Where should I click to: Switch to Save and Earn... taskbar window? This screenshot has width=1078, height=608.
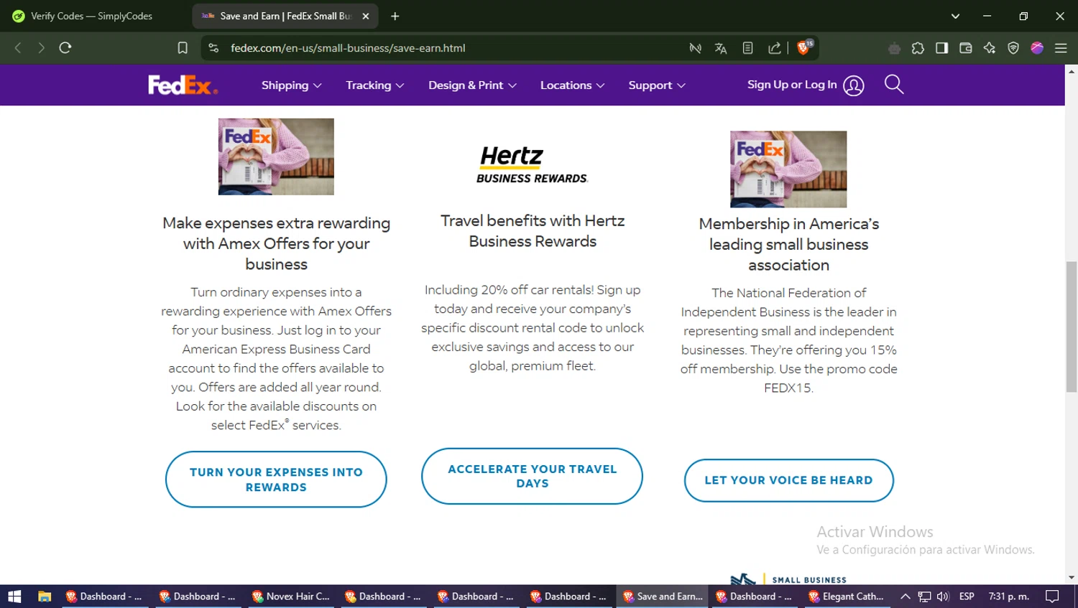point(662,597)
